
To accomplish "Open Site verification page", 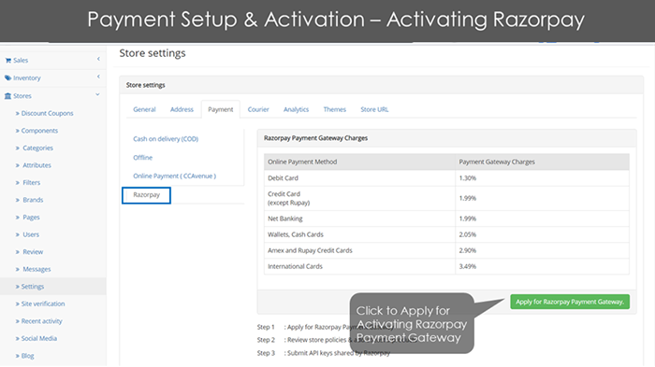I will (x=43, y=304).
